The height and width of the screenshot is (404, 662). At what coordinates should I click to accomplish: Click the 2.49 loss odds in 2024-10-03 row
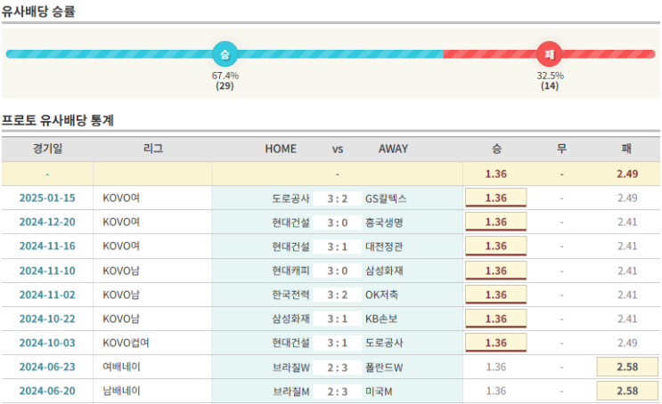click(627, 343)
